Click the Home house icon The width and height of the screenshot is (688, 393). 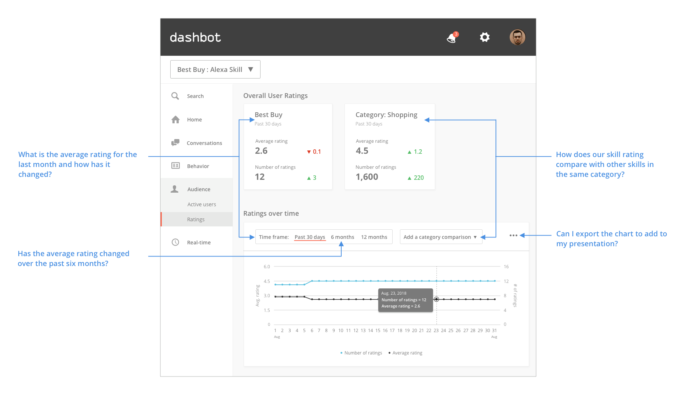(x=175, y=120)
